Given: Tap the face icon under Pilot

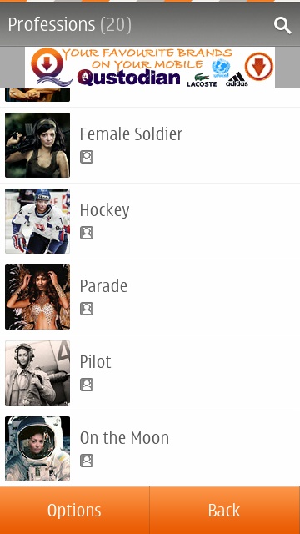Looking at the screenshot, I should coord(87,385).
